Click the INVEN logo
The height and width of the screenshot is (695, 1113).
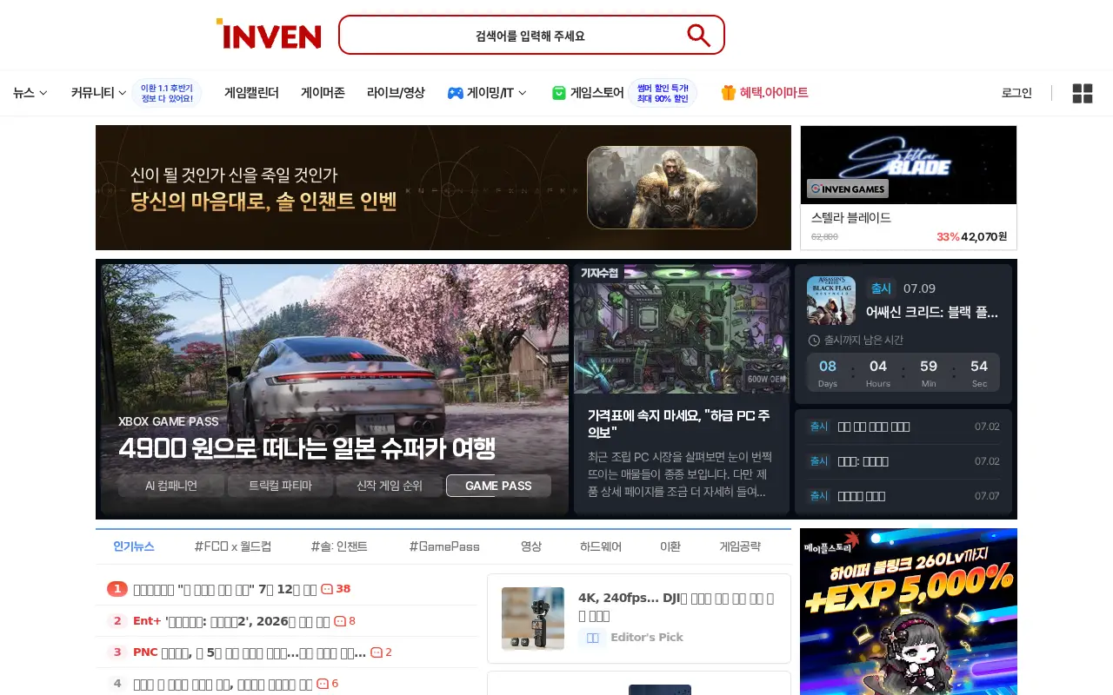(x=269, y=34)
